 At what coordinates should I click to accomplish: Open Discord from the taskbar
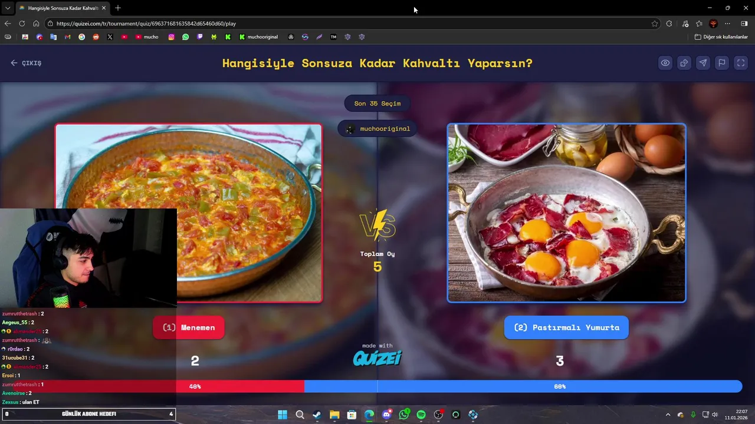386,415
